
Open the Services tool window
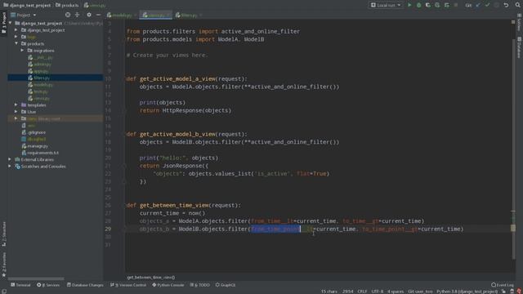point(48,285)
